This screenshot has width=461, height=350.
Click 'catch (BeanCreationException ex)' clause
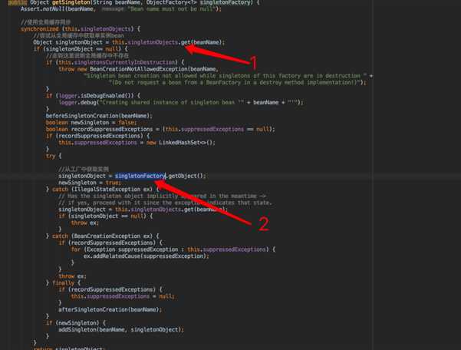pos(102,236)
